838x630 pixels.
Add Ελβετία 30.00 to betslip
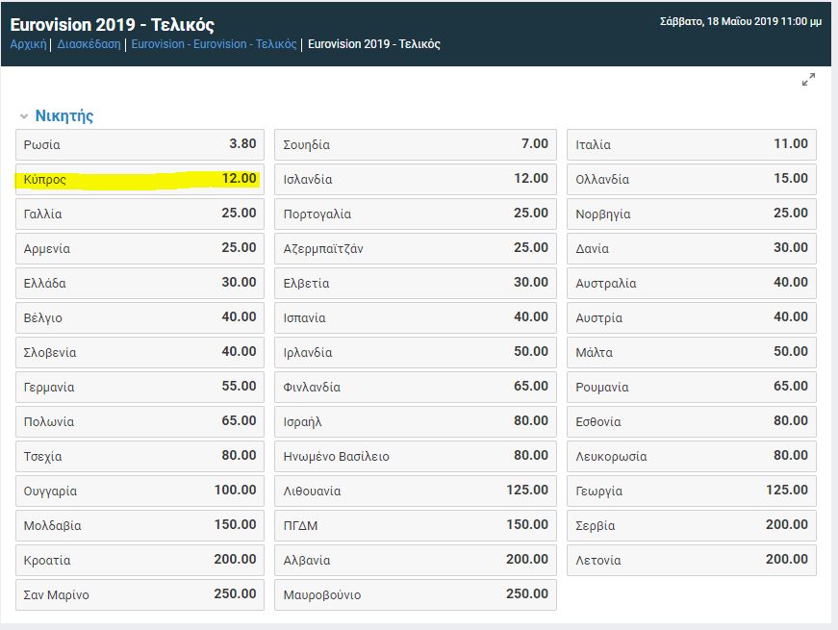coord(416,283)
